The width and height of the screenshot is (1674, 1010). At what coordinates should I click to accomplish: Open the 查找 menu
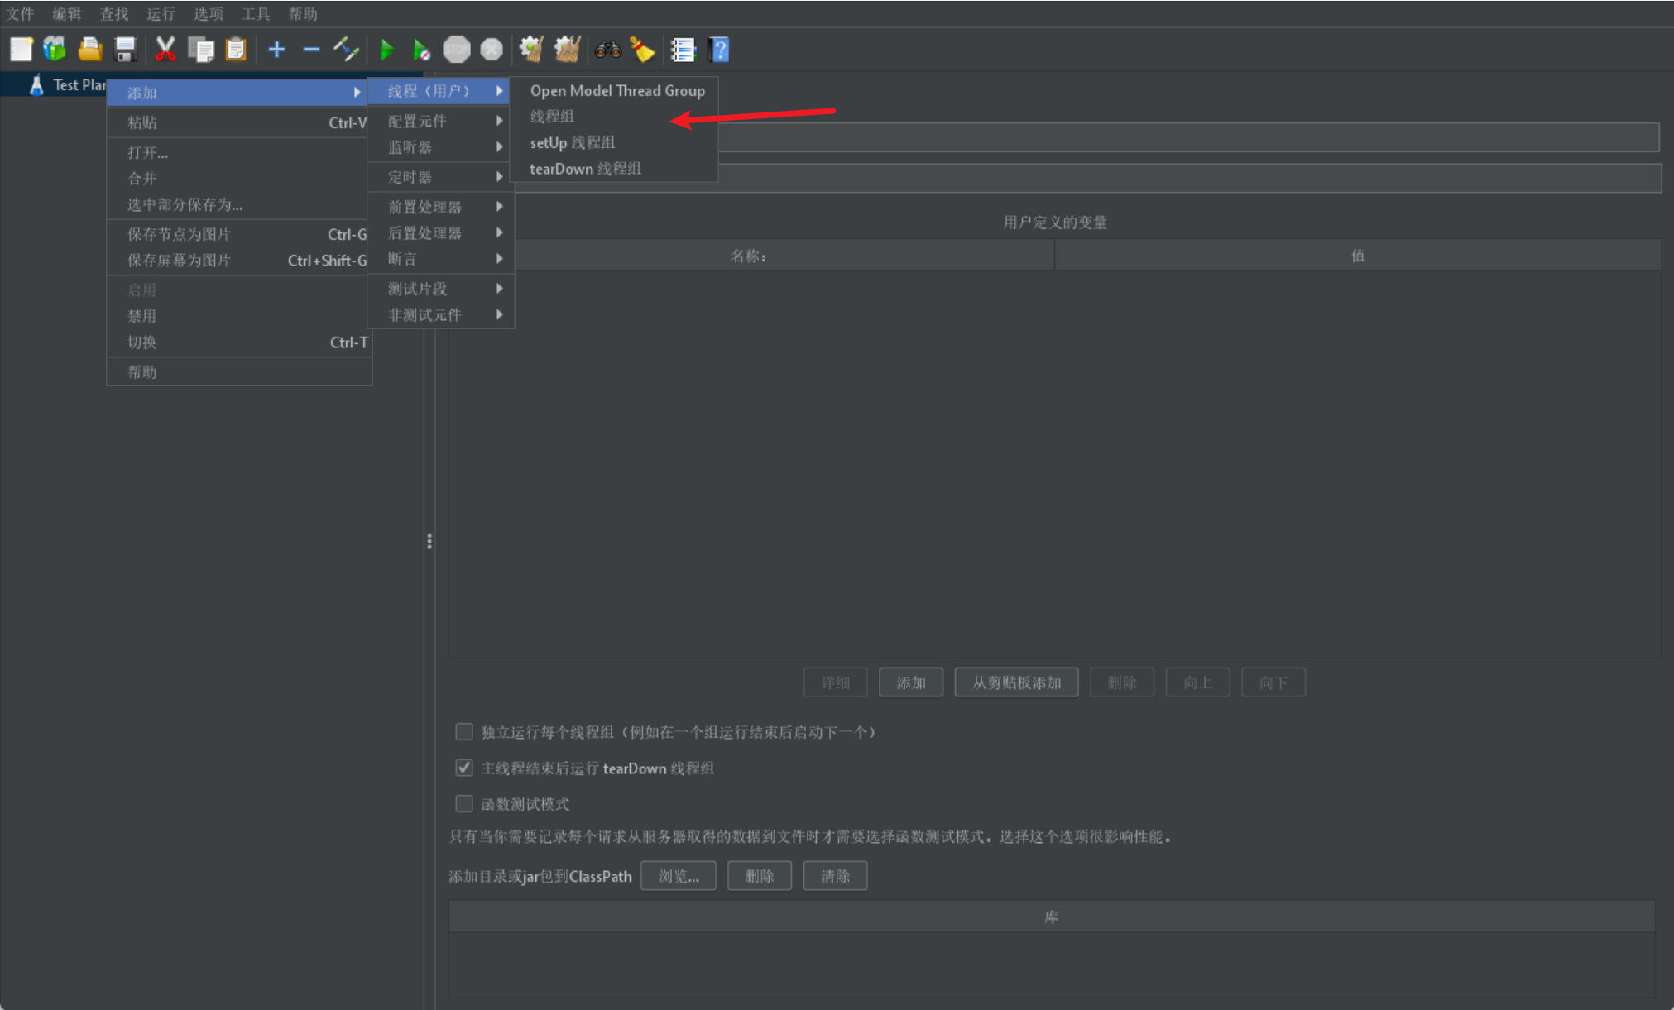[x=114, y=13]
